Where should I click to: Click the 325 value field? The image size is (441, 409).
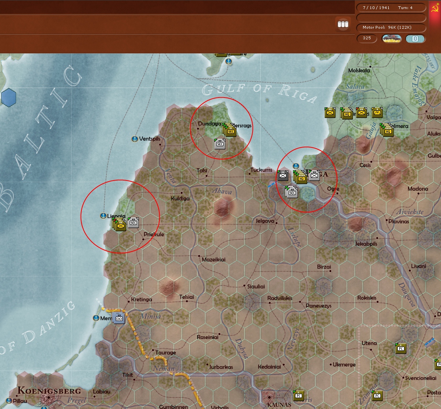[367, 38]
